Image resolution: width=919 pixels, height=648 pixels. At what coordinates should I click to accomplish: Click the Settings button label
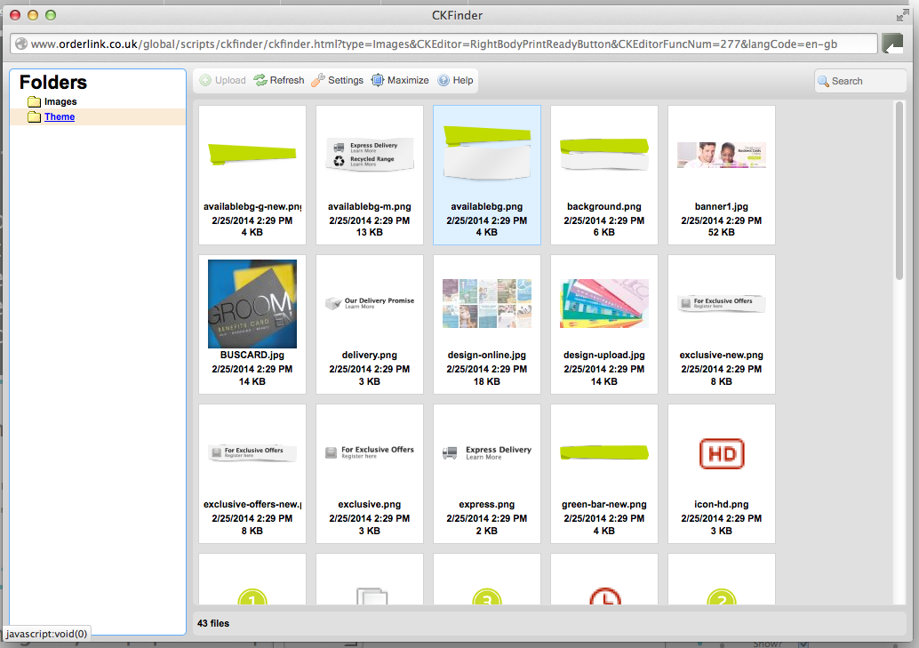click(346, 80)
